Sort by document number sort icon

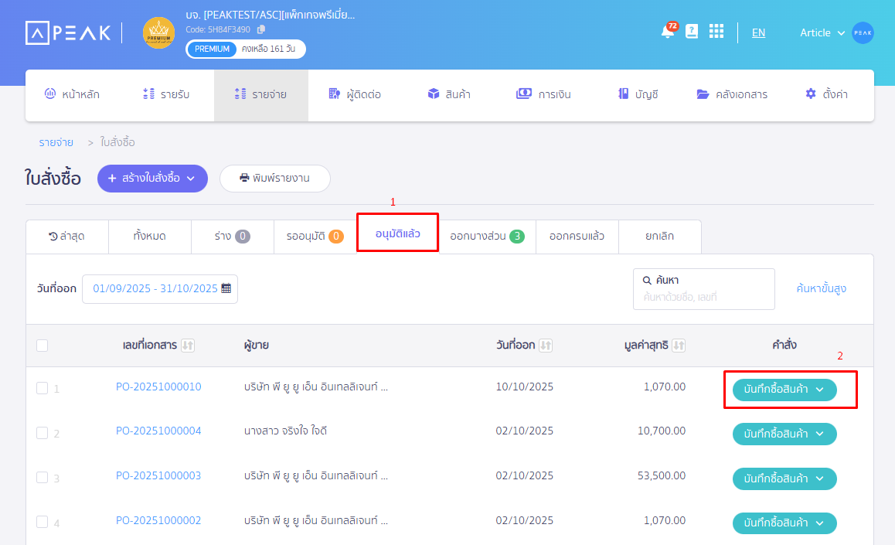188,346
